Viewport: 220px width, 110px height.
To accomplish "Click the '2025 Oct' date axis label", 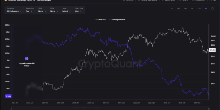I will pos(182,103).
